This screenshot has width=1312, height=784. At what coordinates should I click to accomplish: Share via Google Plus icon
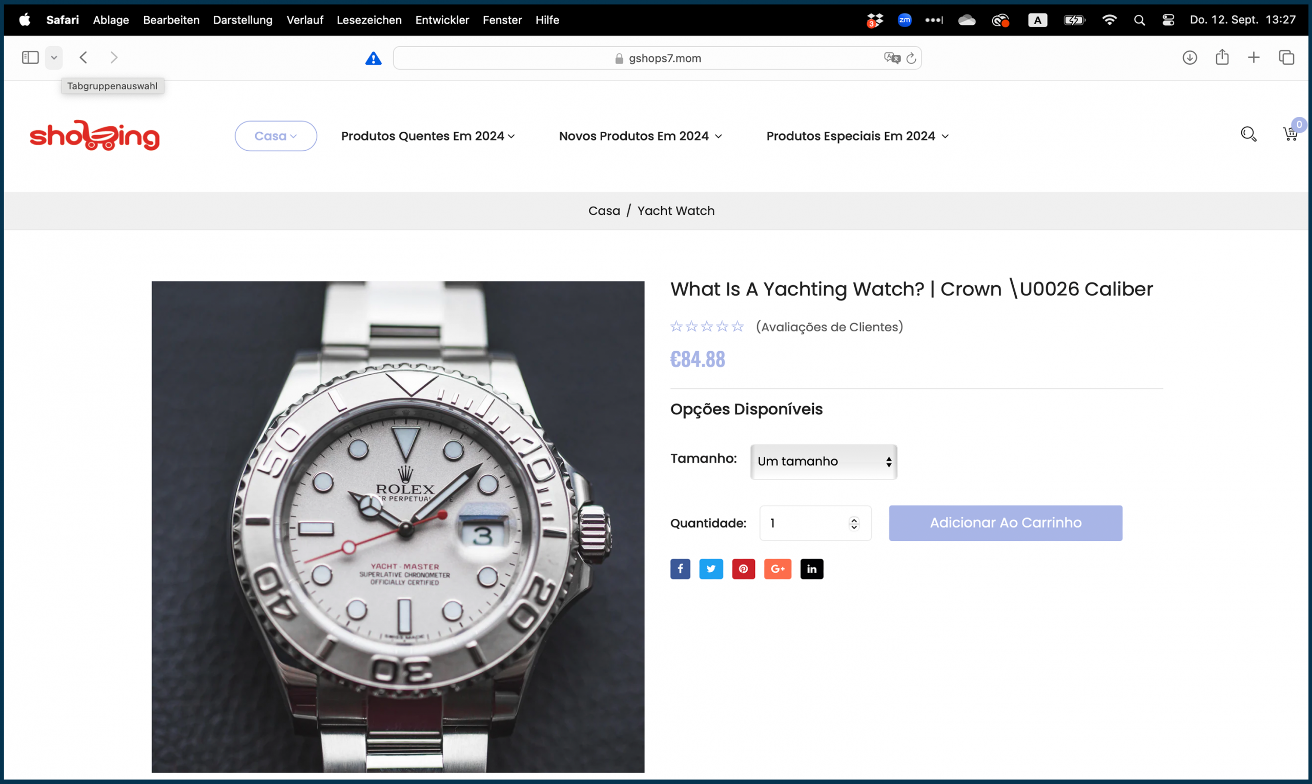[x=777, y=569]
